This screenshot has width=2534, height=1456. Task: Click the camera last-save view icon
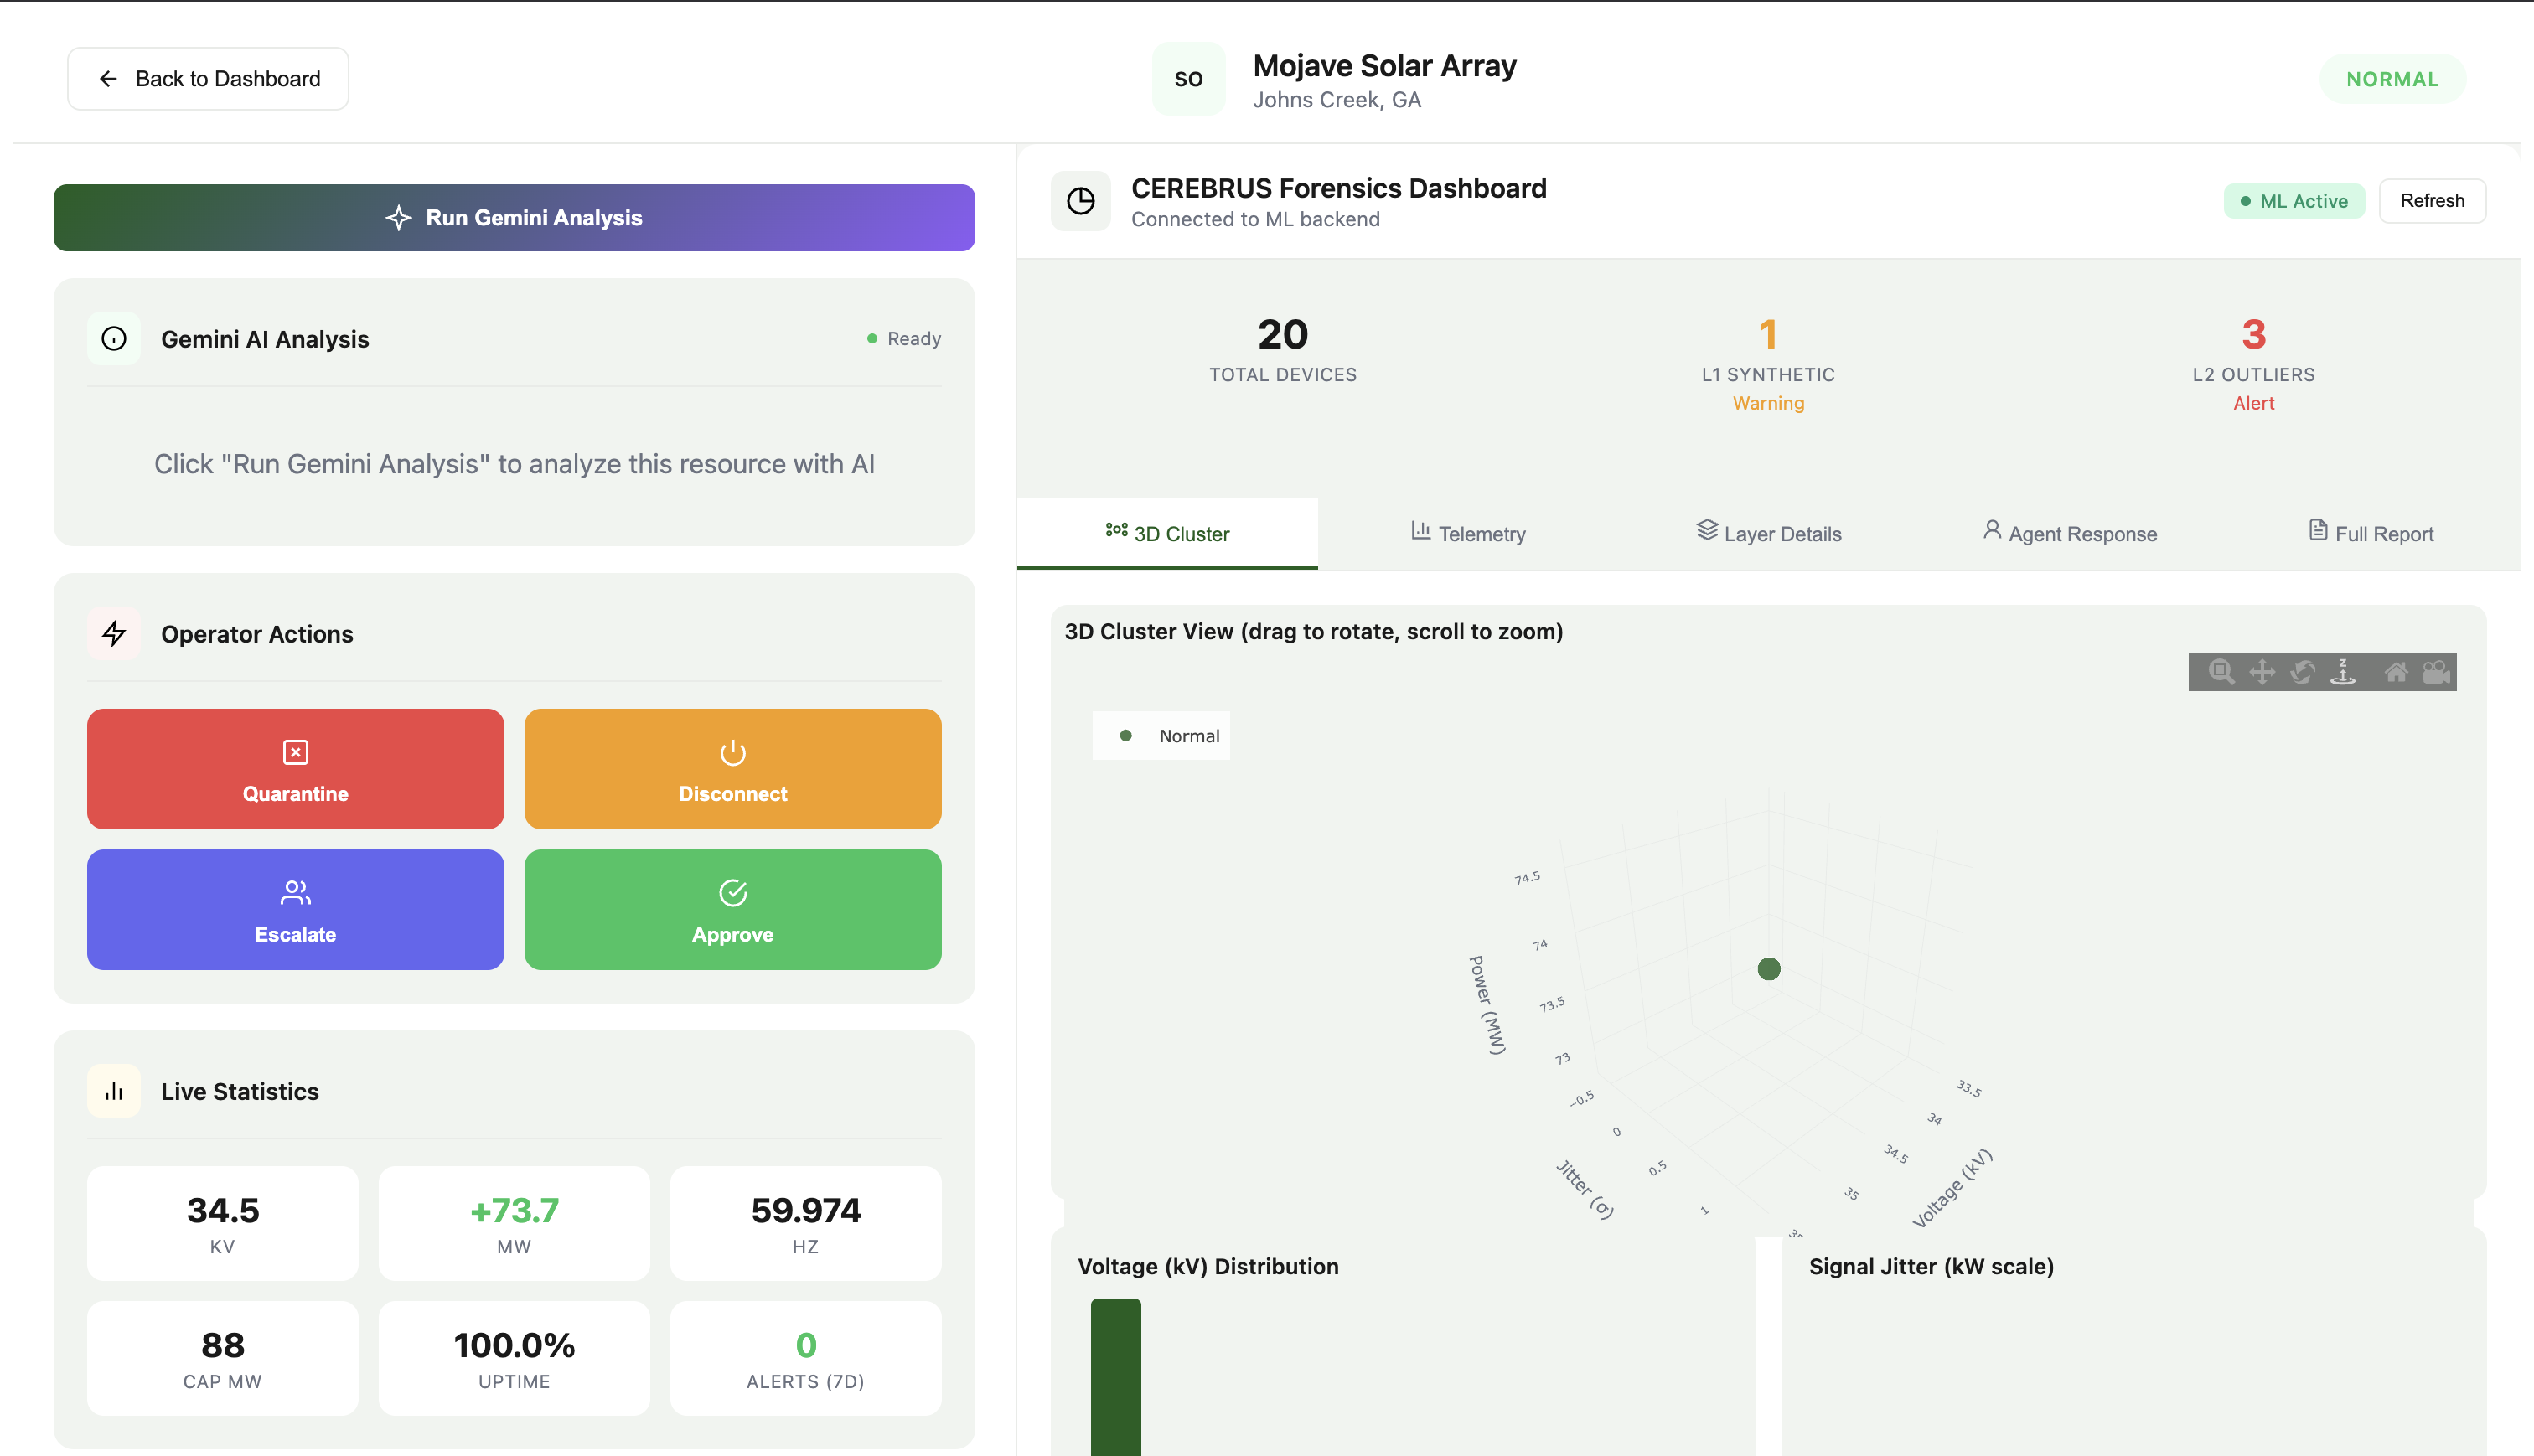[2436, 672]
